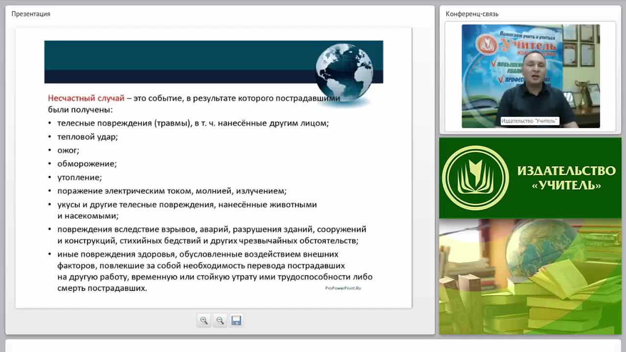Image resolution: width=626 pixels, height=352 pixels.
Task: Click the bullet обморожение;
Action: coord(87,164)
